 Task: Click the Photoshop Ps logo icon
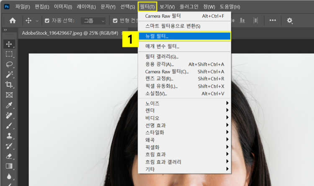7,7
